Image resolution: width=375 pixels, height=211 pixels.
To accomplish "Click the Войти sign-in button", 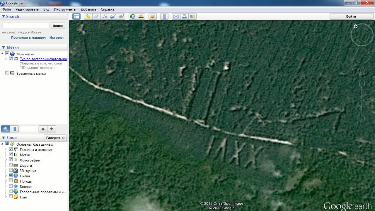I will (x=351, y=16).
